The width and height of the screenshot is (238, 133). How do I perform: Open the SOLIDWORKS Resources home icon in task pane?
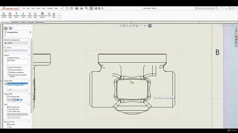click(237, 28)
